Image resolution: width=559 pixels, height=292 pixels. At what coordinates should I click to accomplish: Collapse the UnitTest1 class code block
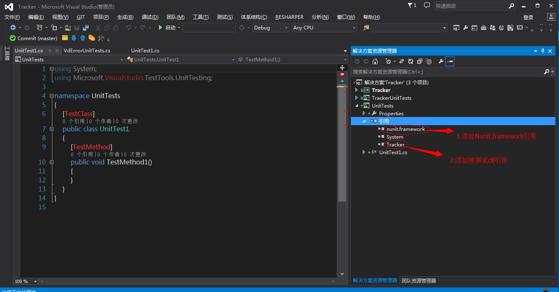click(51, 129)
